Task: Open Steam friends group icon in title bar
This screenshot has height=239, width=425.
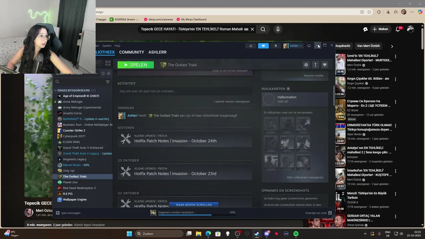Action: 251,46
